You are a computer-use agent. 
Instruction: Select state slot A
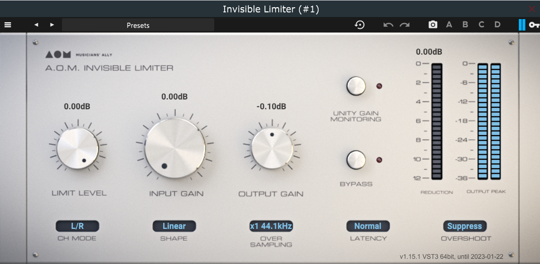[x=449, y=25]
